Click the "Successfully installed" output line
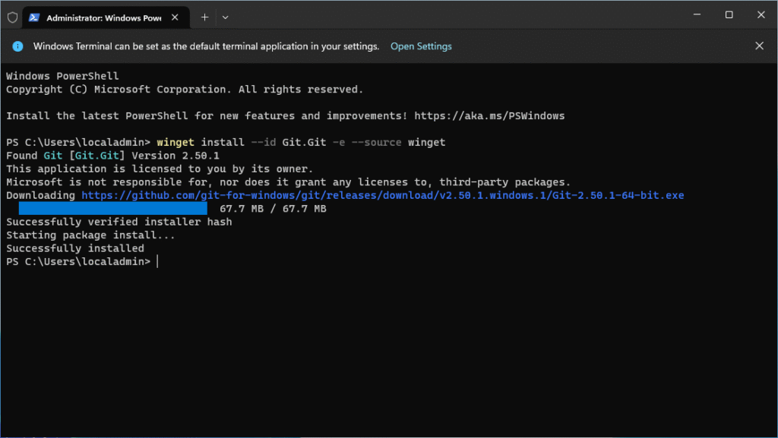Image resolution: width=778 pixels, height=438 pixels. pos(74,248)
